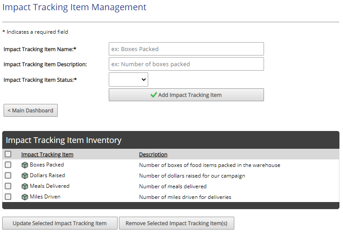Check the Dollars Raised row checkbox

[8, 175]
